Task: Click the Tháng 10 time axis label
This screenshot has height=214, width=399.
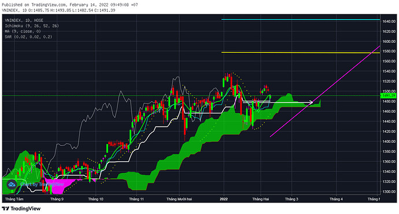Action: coord(95,199)
